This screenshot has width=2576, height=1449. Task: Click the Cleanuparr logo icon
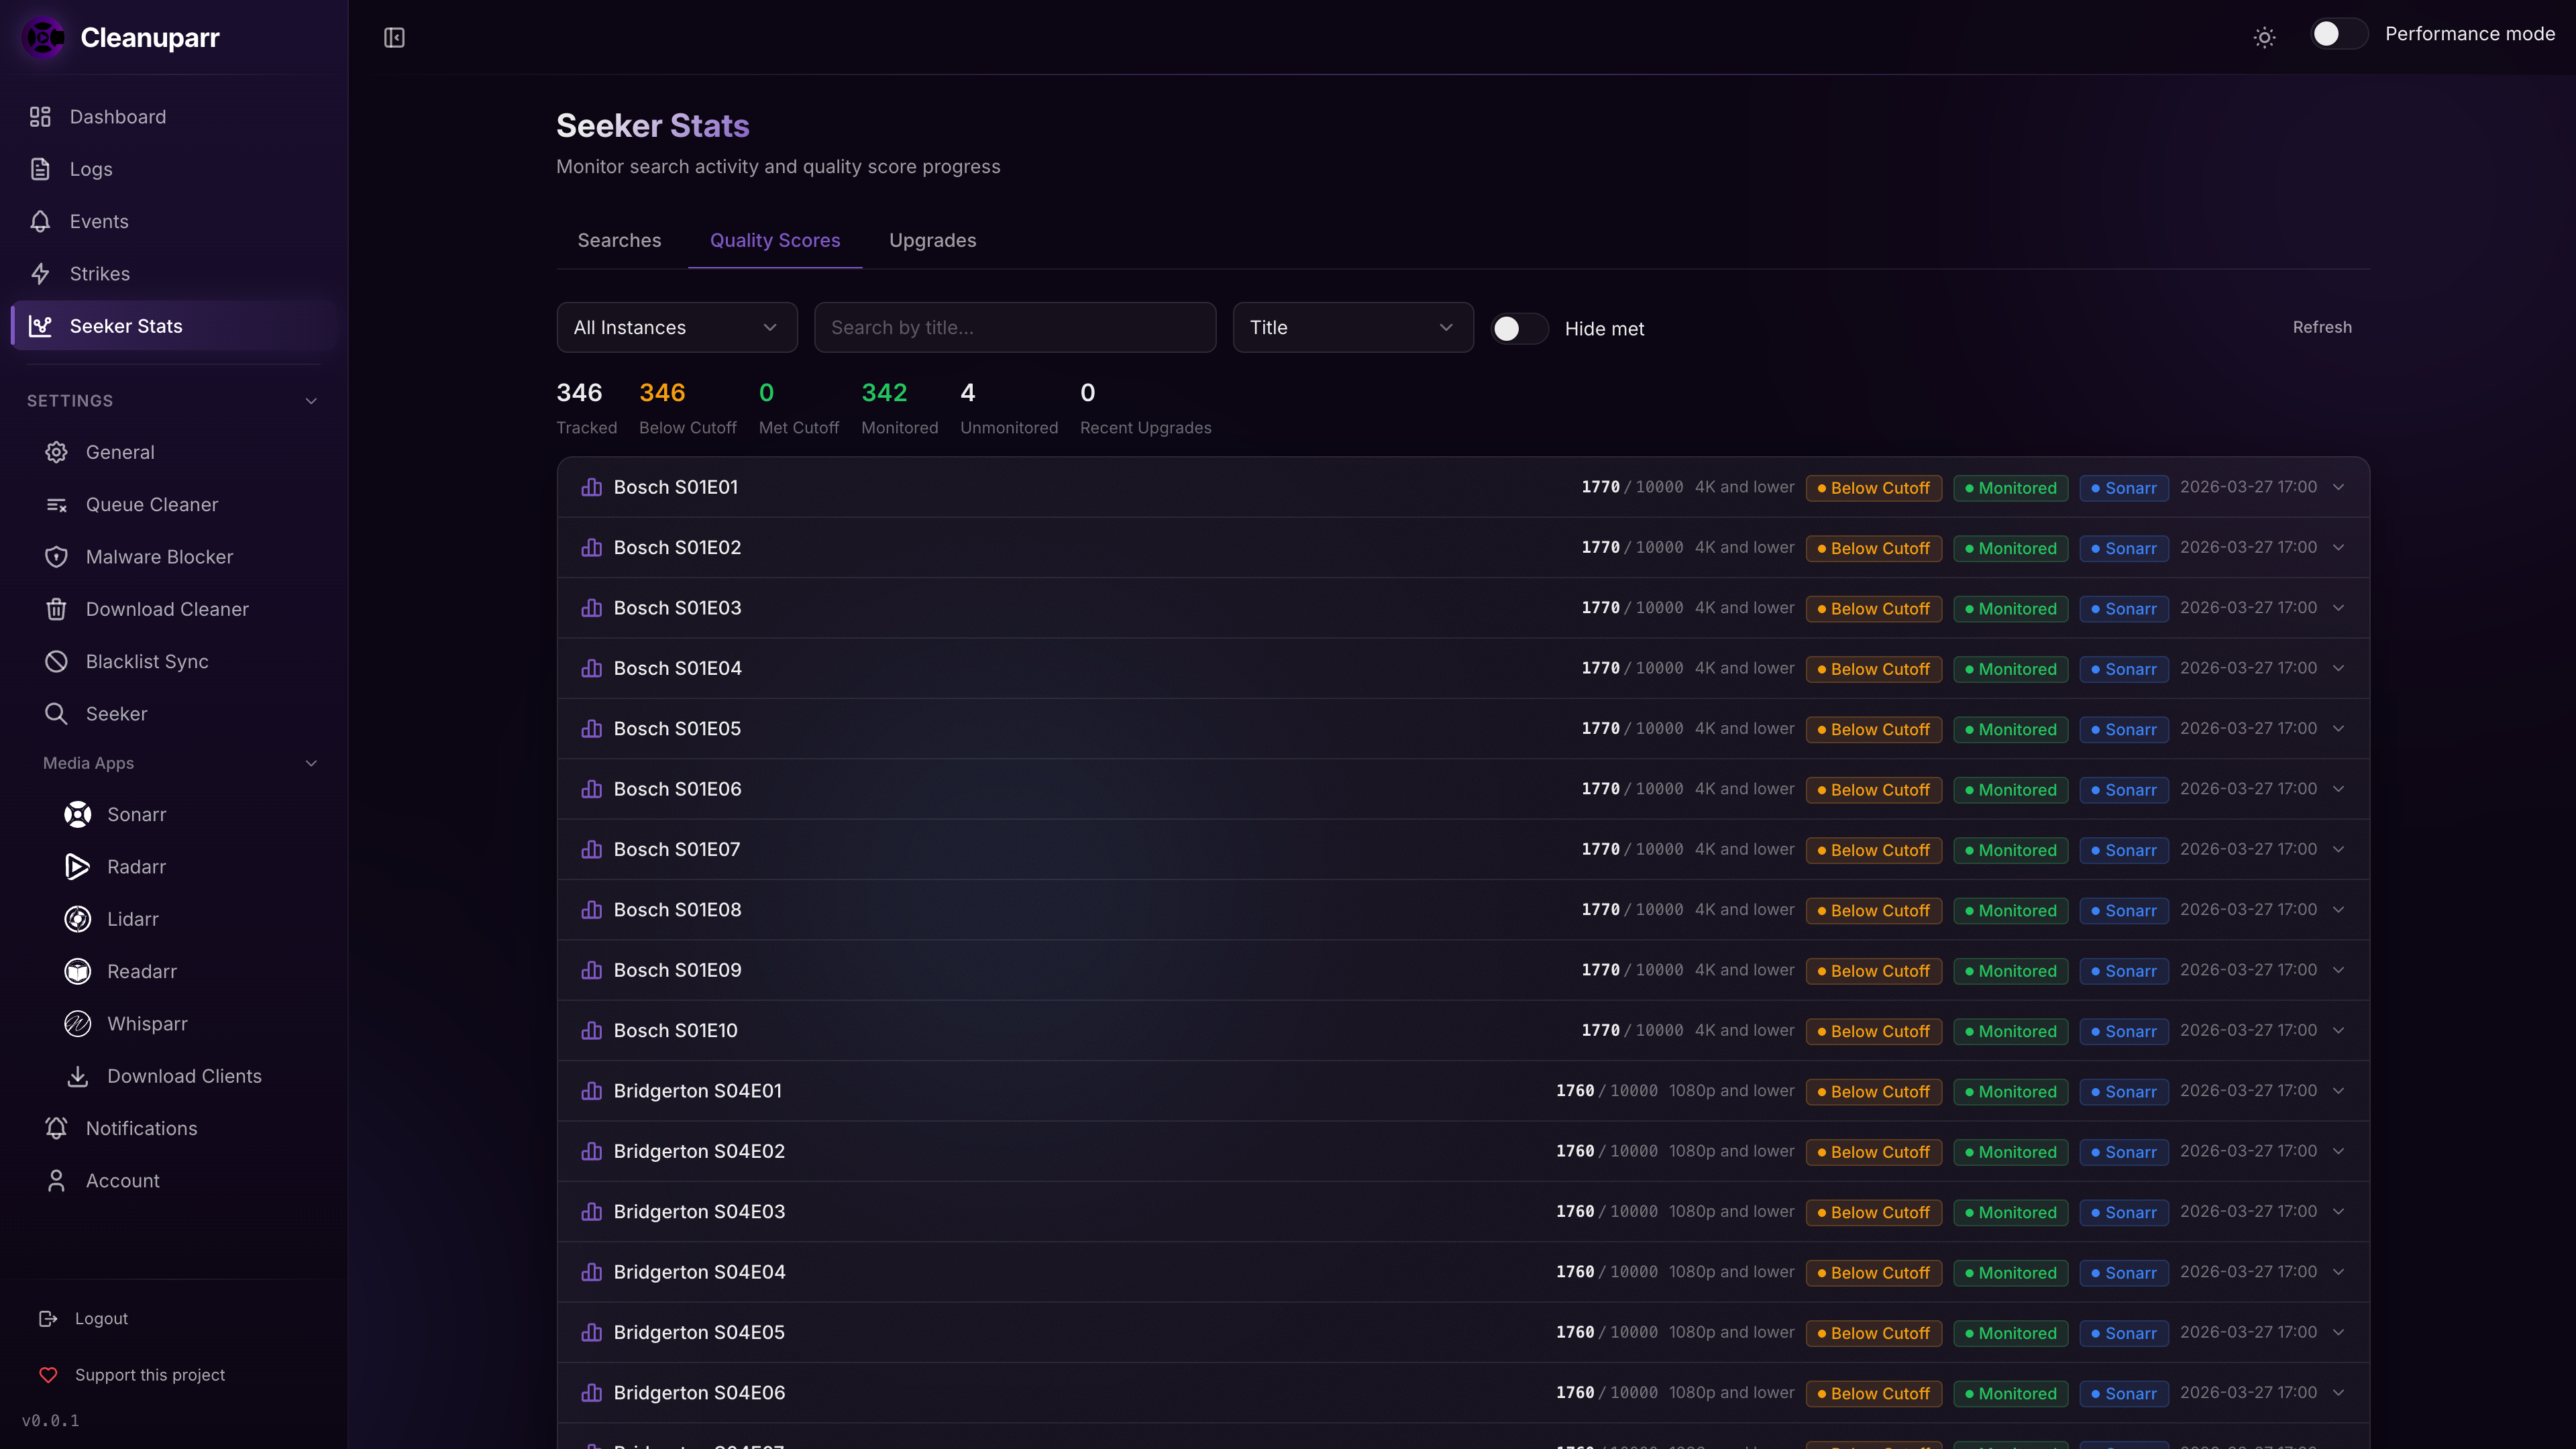[44, 38]
